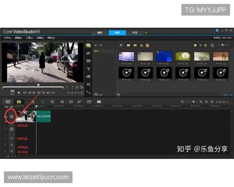This screenshot has width=234, height=187.
Task: Switch to the 共享 (Share) tab
Action: coord(135,32)
